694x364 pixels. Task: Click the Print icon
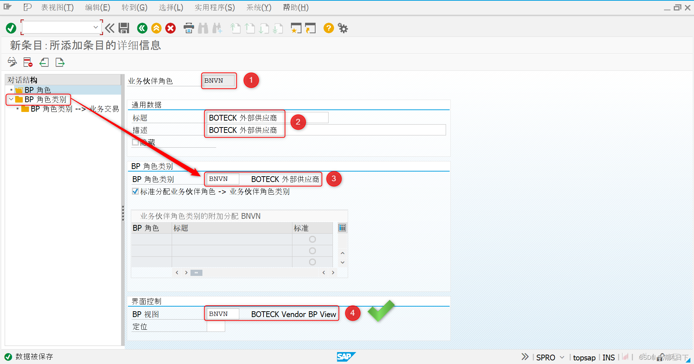pyautogui.click(x=189, y=28)
